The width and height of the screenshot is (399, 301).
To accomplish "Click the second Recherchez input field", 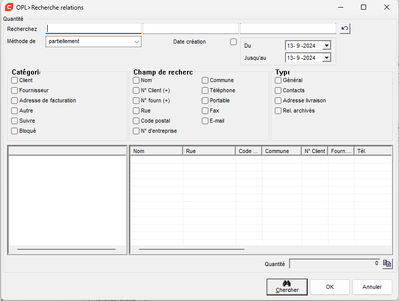I will coord(191,28).
